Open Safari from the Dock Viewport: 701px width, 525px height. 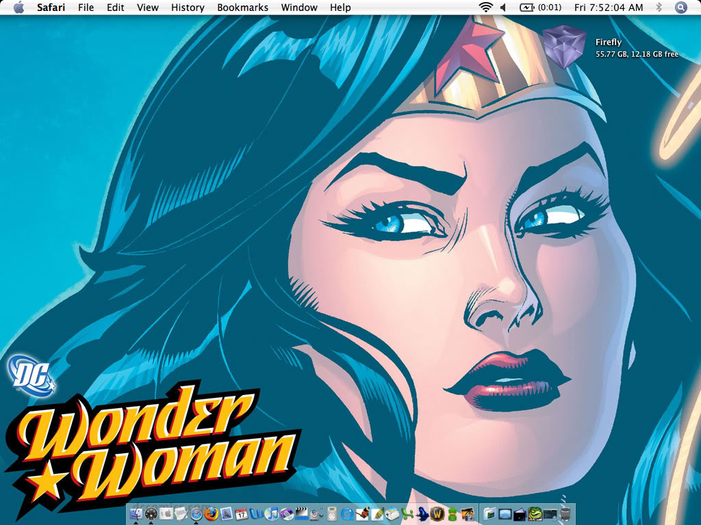(x=196, y=514)
